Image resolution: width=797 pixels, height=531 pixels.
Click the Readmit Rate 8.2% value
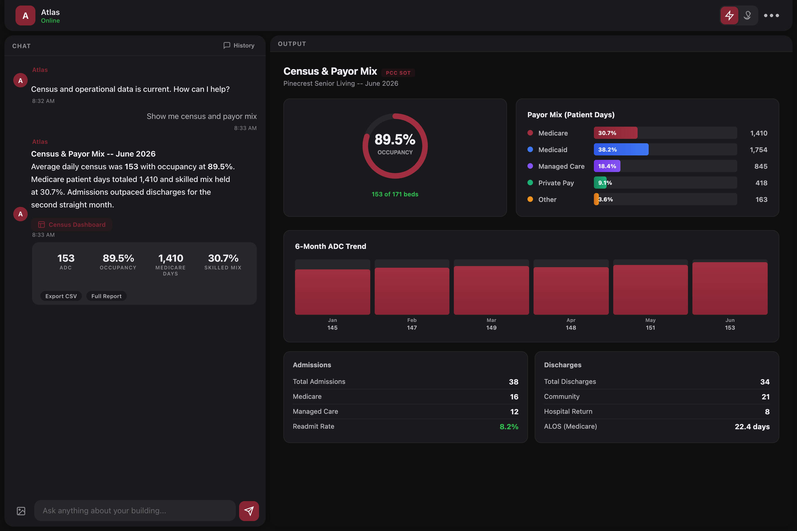point(509,426)
